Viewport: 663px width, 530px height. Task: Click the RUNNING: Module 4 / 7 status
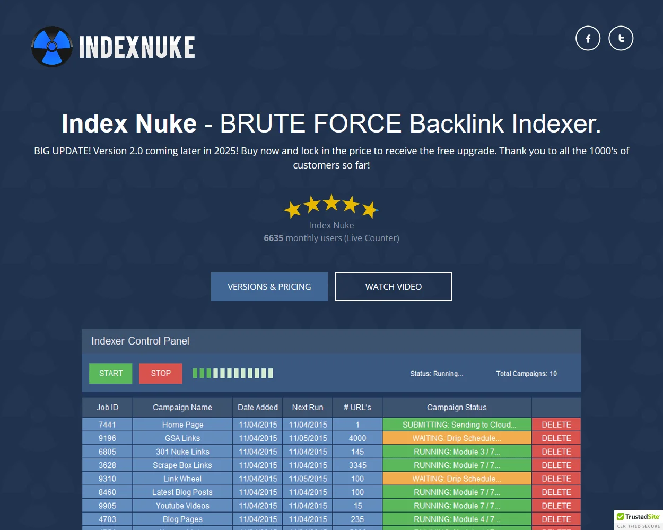(x=457, y=519)
